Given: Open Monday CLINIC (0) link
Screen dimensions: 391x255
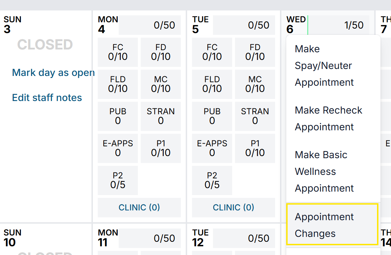Looking at the screenshot, I should pos(139,208).
